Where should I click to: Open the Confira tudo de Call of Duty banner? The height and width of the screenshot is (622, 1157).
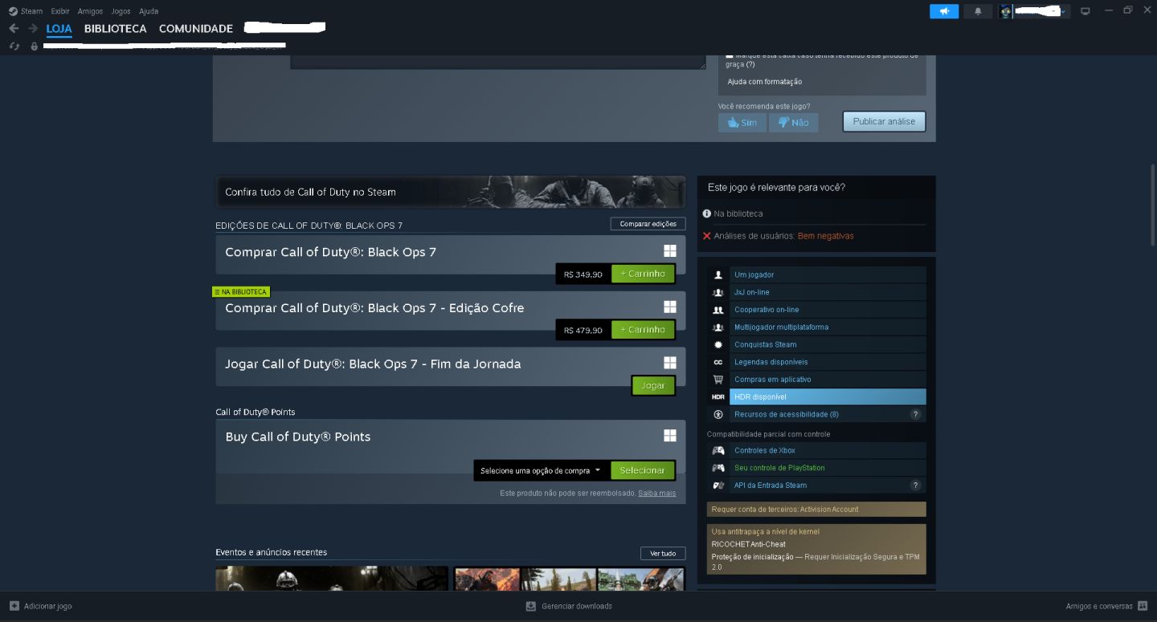tap(451, 192)
